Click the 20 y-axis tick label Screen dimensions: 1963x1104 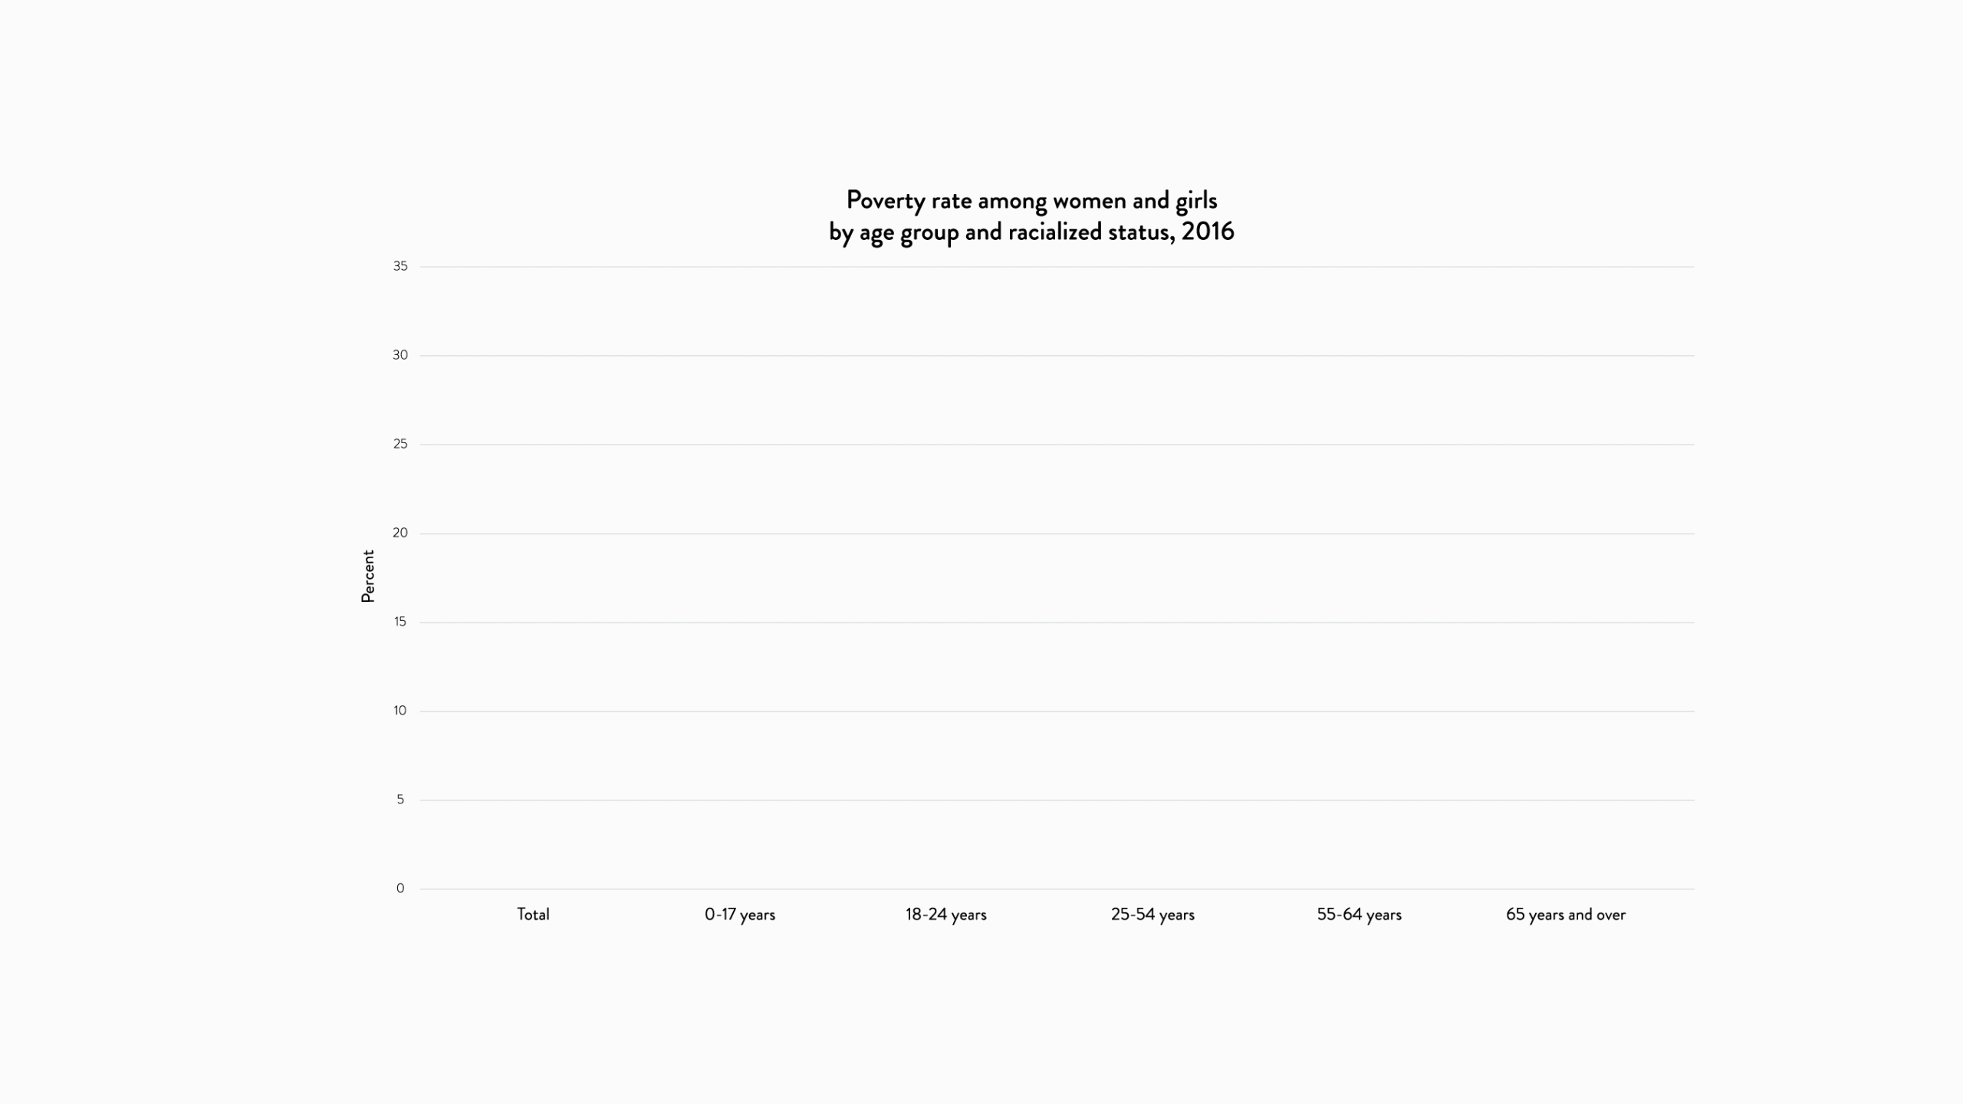coord(400,533)
